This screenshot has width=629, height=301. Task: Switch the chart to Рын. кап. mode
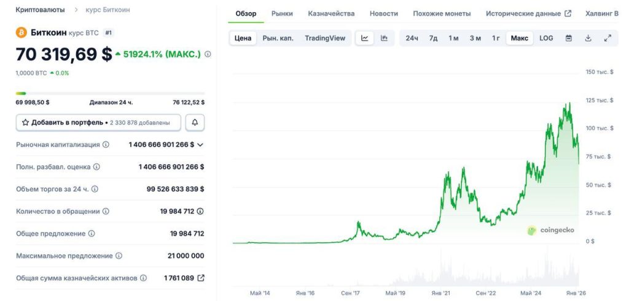[278, 38]
